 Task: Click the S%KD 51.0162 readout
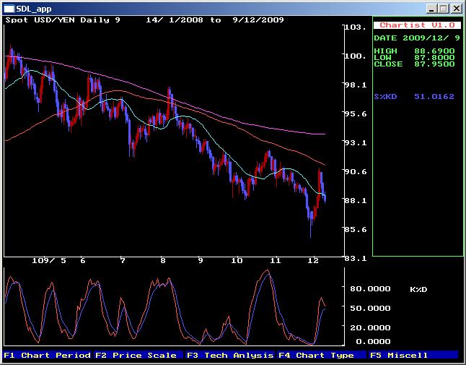click(414, 96)
